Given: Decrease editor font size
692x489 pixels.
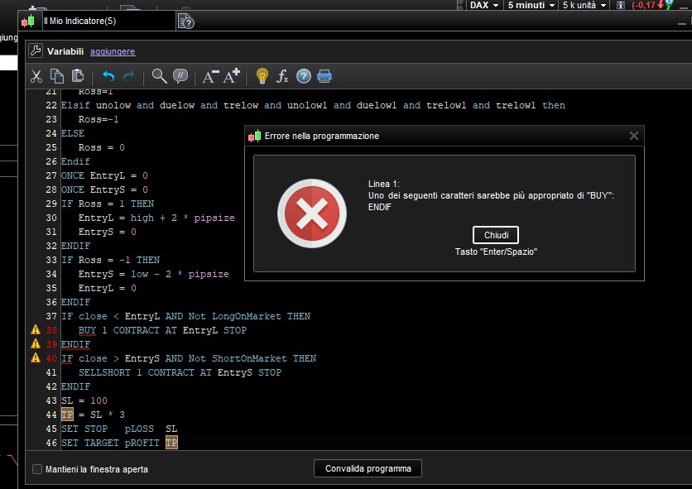Looking at the screenshot, I should pos(210,76).
